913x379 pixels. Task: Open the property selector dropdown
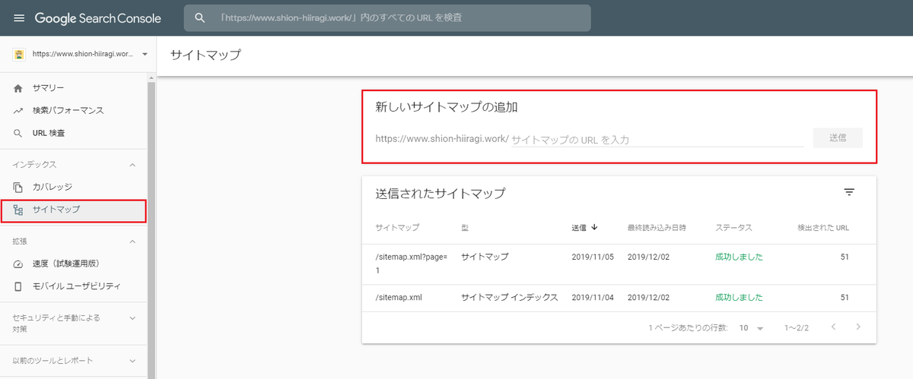tap(145, 55)
